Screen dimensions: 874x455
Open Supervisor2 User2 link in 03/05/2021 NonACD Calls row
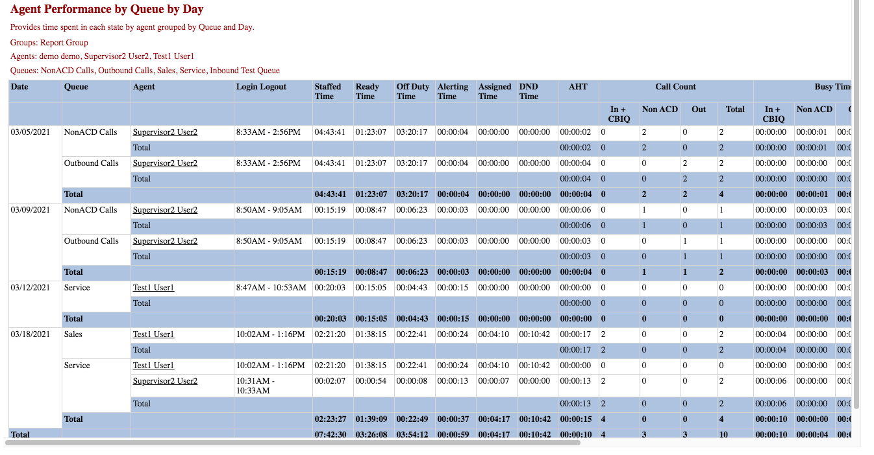coord(165,132)
